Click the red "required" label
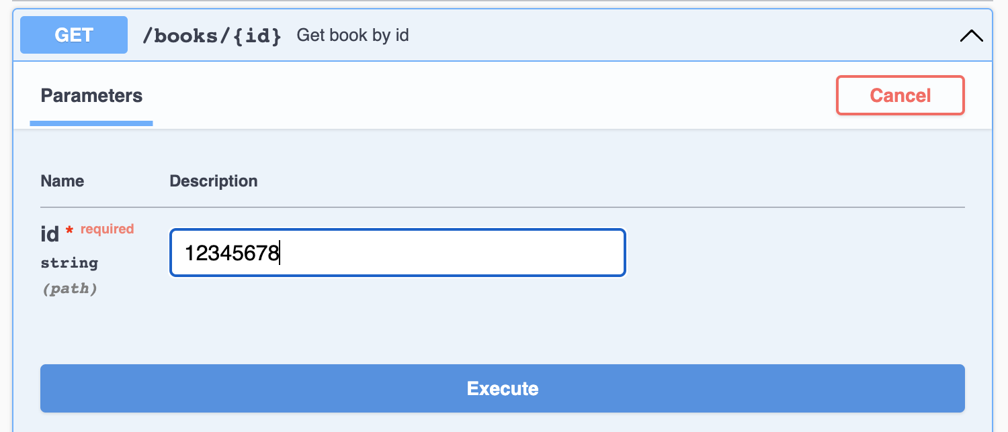Image resolution: width=1008 pixels, height=432 pixels. 108,229
